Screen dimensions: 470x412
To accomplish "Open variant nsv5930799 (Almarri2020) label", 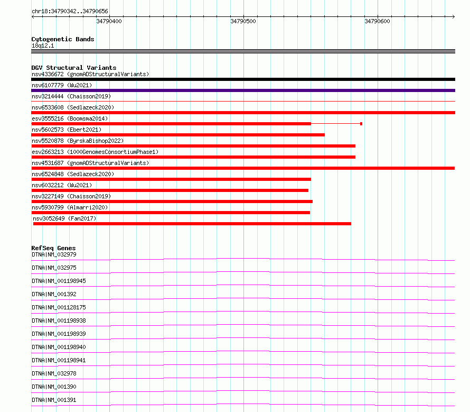I will pyautogui.click(x=70, y=207).
